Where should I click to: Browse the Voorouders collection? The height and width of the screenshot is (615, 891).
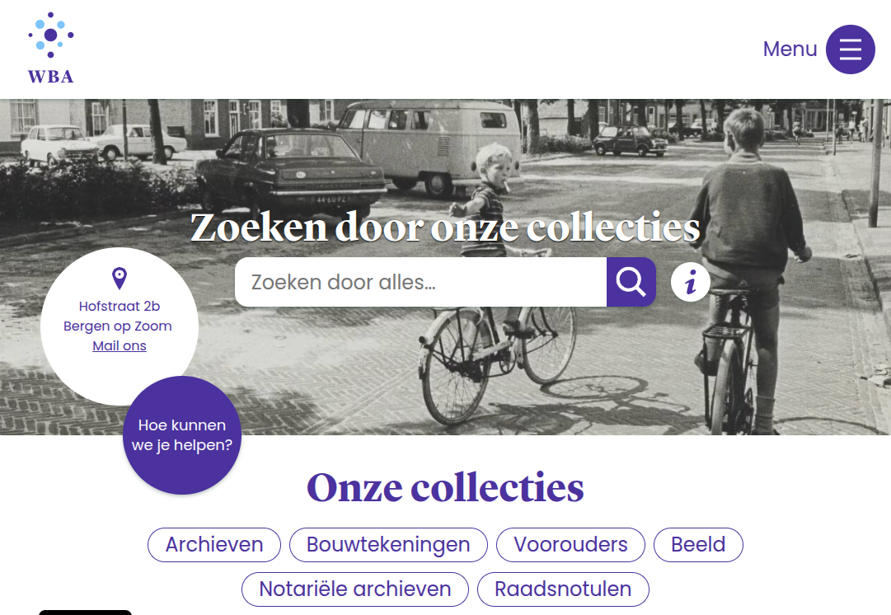(x=570, y=545)
